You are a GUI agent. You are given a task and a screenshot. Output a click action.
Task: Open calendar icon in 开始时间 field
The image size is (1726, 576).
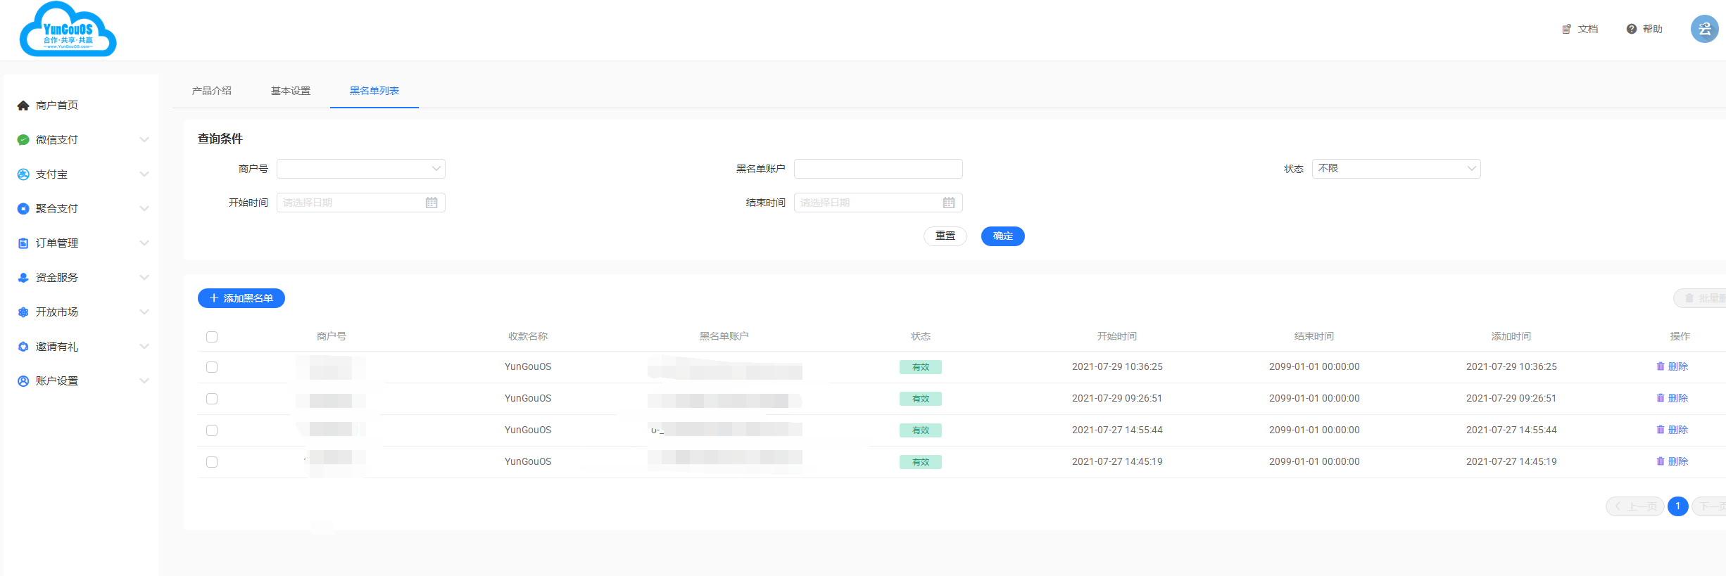pyautogui.click(x=431, y=203)
